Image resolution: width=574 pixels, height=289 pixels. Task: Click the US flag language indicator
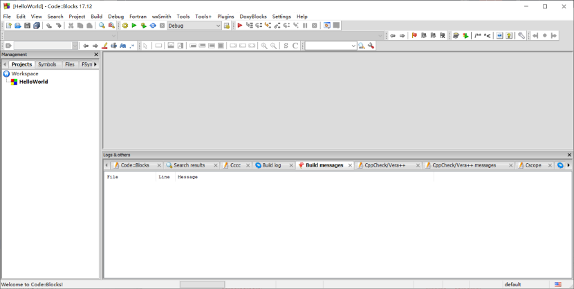557,285
